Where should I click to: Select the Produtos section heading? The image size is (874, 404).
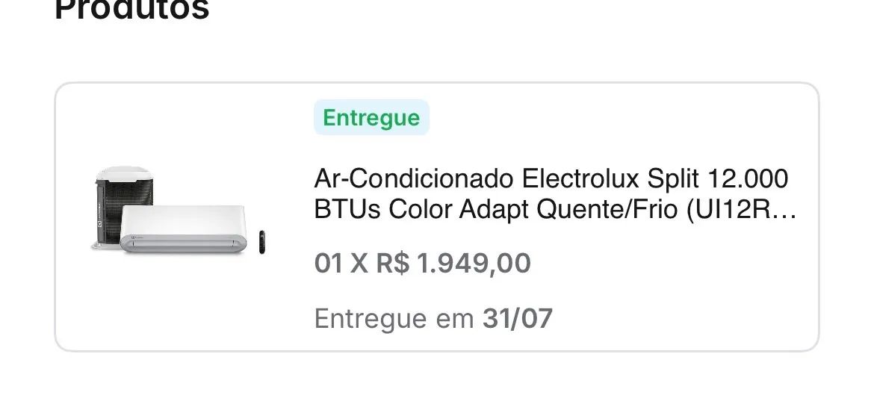[x=132, y=10]
